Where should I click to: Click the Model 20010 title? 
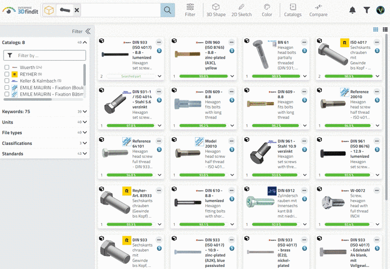point(211,143)
